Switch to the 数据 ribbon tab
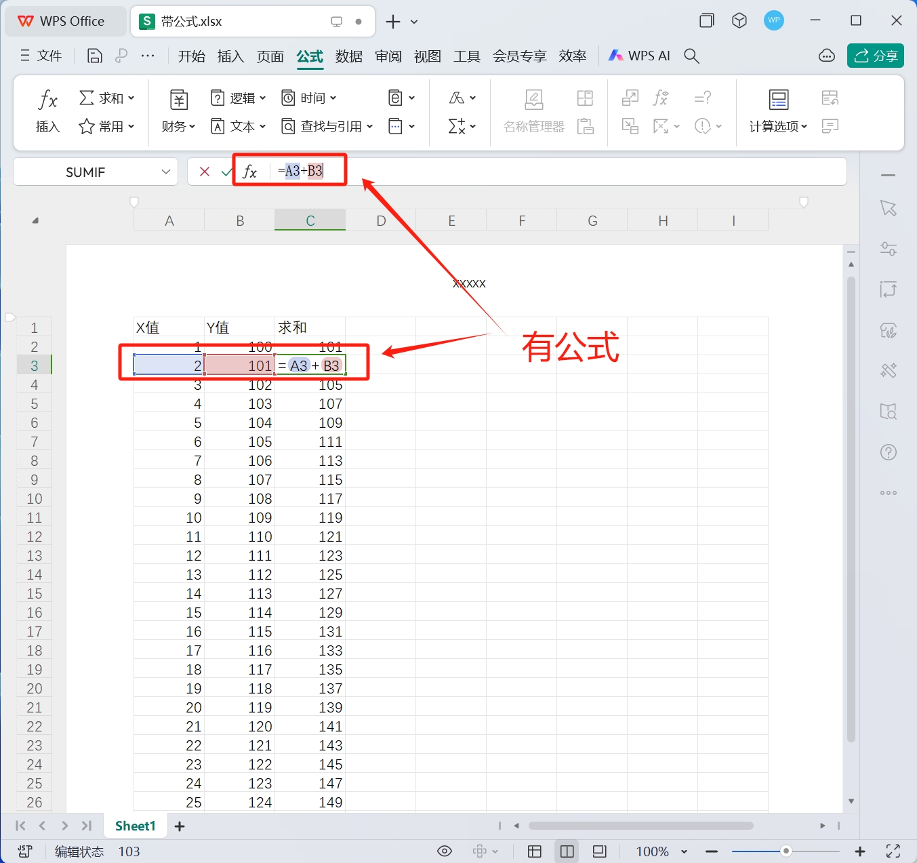The width and height of the screenshot is (917, 863). [348, 56]
